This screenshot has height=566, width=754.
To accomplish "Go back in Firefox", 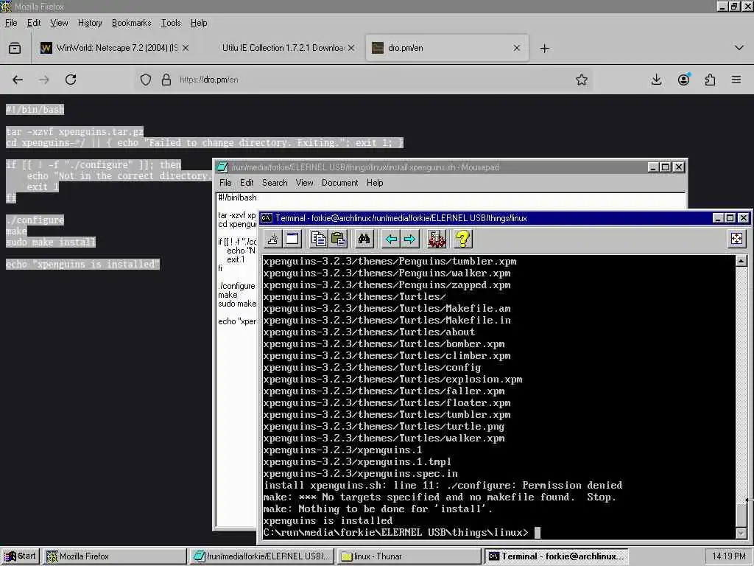I will tap(18, 80).
